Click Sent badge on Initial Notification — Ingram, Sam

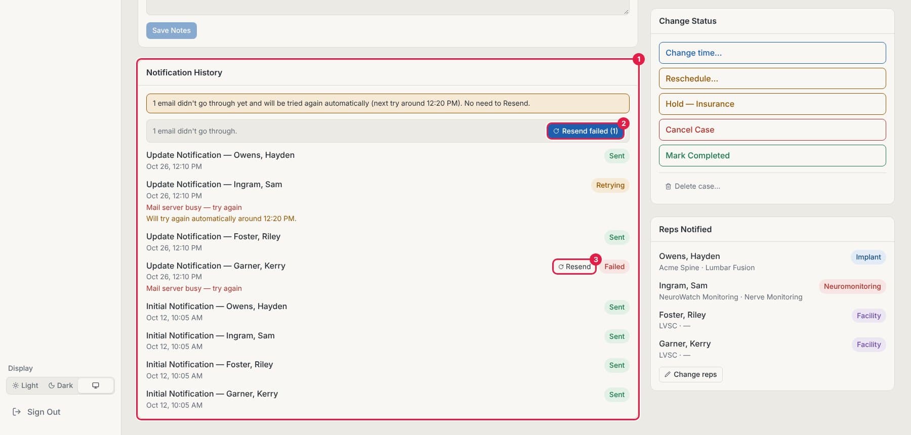pyautogui.click(x=617, y=336)
